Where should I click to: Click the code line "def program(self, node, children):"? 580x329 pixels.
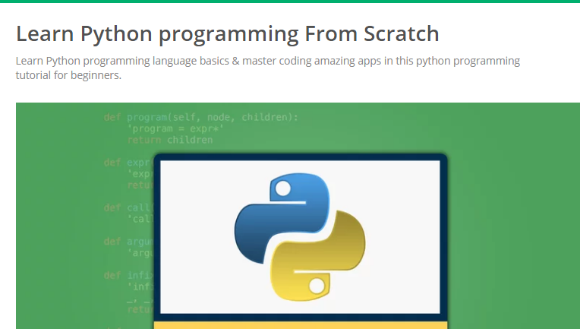coord(201,117)
